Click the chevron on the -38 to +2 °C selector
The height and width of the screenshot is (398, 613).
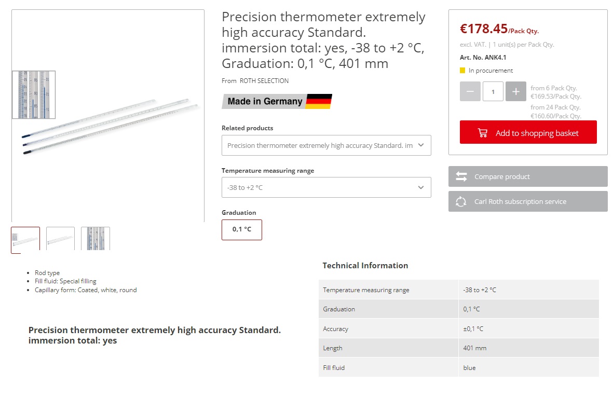421,187
